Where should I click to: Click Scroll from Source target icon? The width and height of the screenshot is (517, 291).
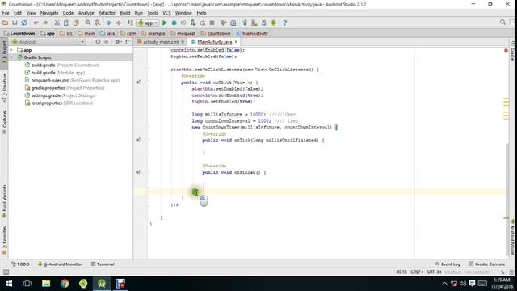tap(98, 42)
